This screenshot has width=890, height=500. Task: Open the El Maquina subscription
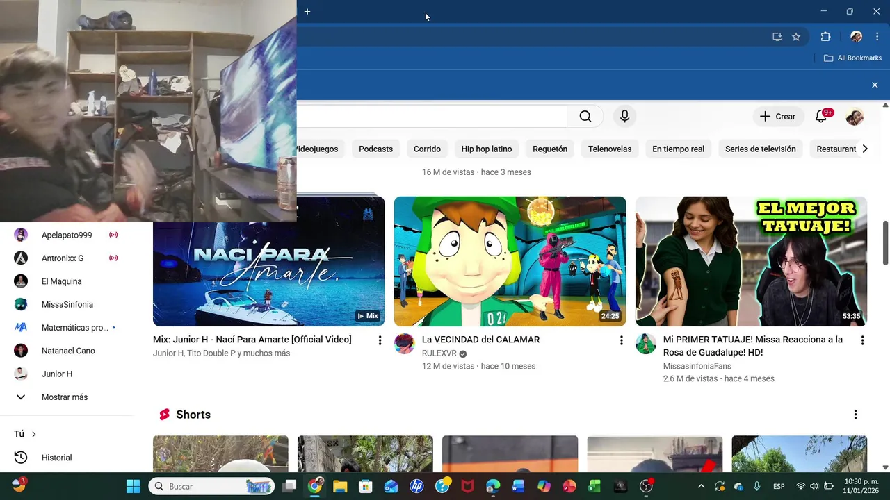click(67, 281)
